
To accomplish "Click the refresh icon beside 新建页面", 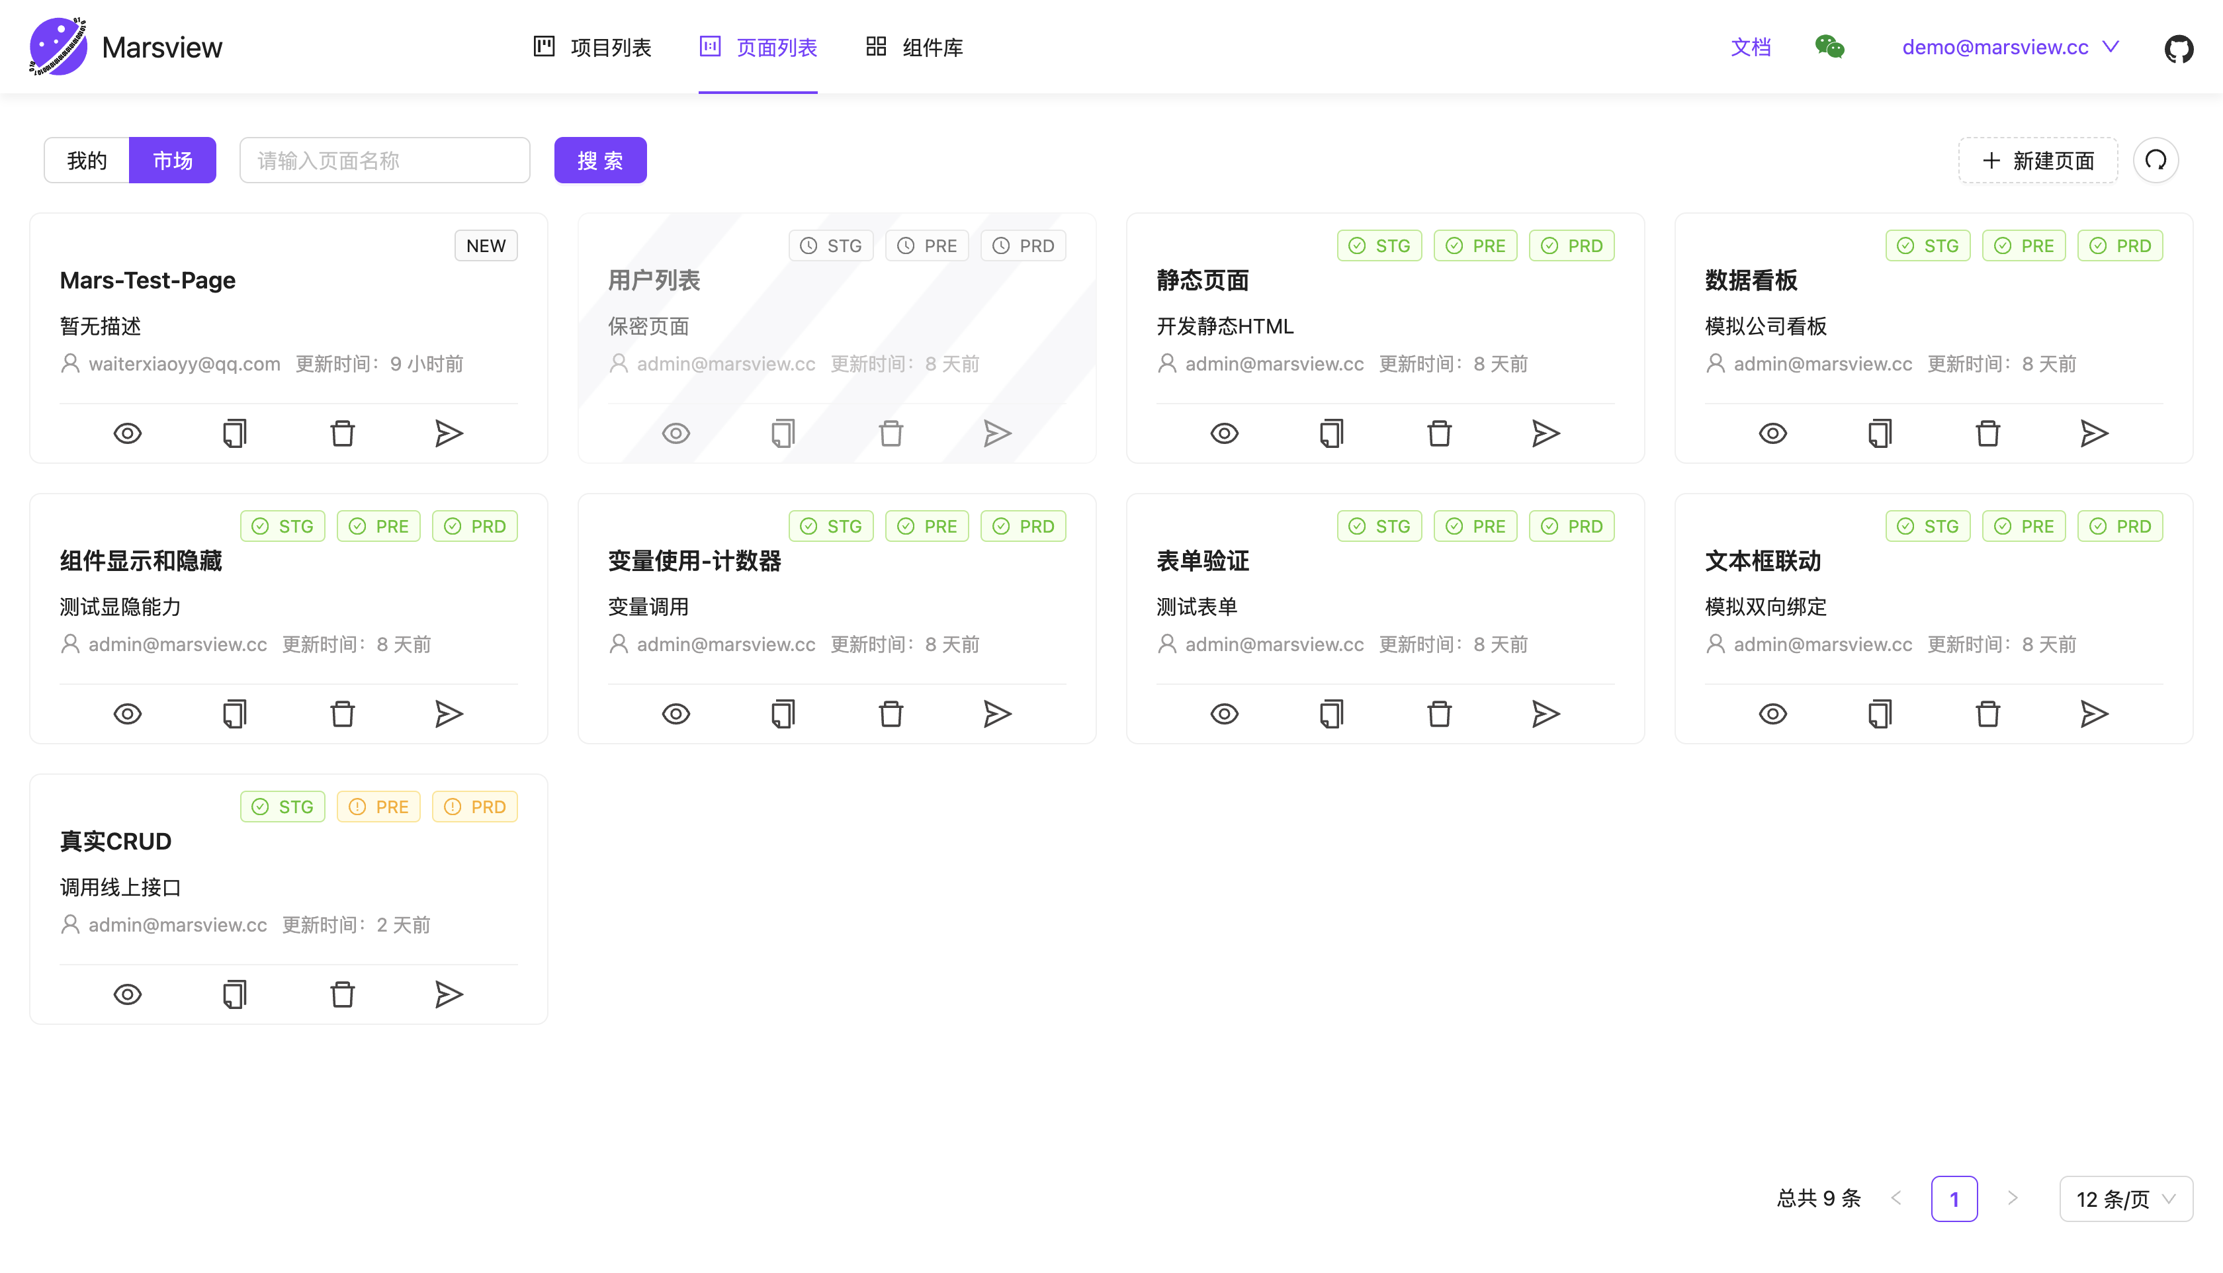I will coord(2155,160).
